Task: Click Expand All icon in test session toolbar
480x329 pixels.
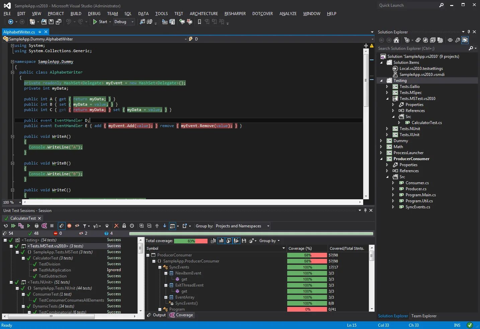Action: pyautogui.click(x=142, y=226)
